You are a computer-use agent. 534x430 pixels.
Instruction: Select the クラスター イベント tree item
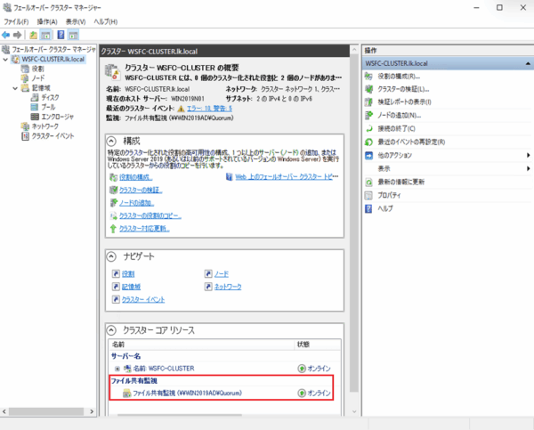point(53,136)
